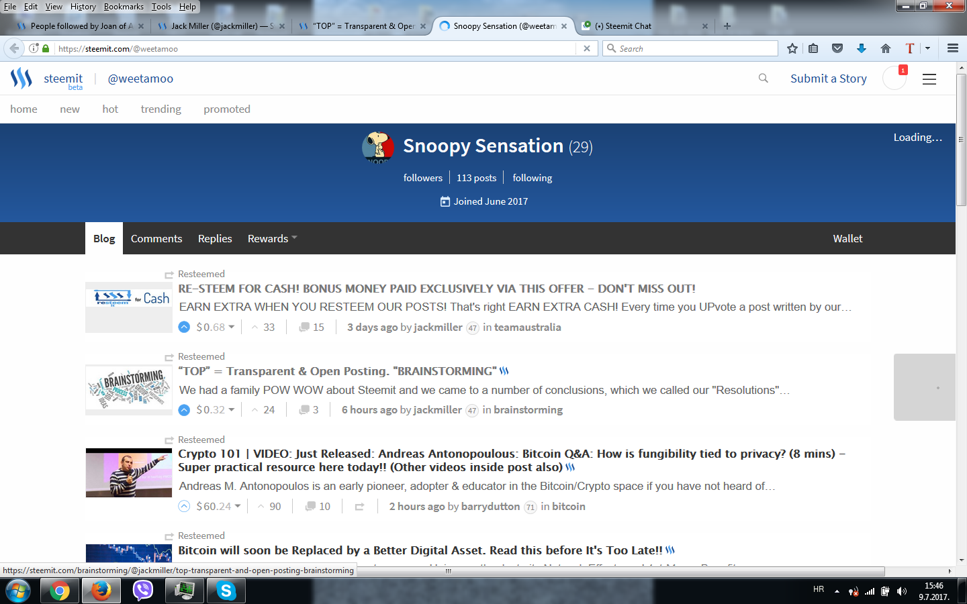This screenshot has height=604, width=967.
Task: Switch to the Replies tab
Action: tap(215, 238)
